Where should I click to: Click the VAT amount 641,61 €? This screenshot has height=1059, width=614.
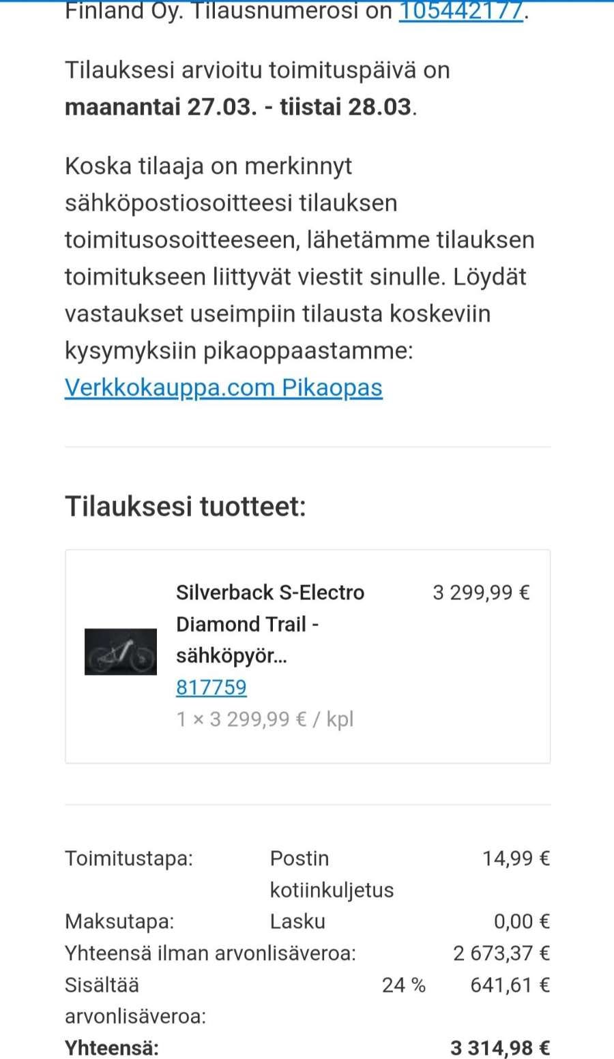(x=510, y=985)
